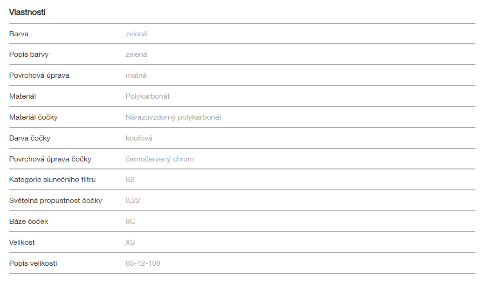Click the Kategorie slunečního filtru label
The image size is (481, 289).
(x=52, y=180)
